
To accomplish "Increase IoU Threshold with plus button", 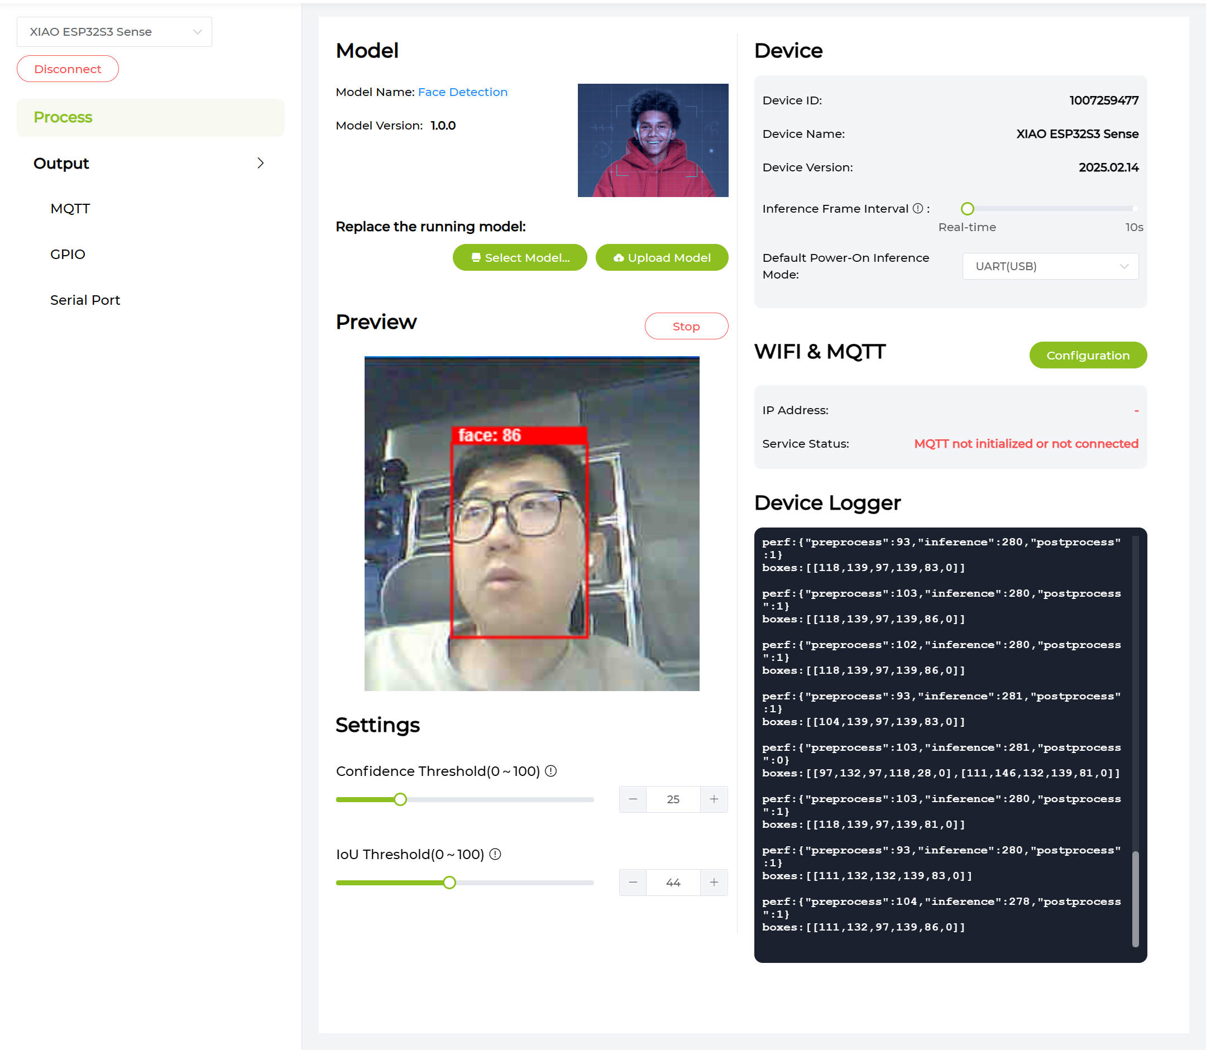I will click(x=714, y=883).
